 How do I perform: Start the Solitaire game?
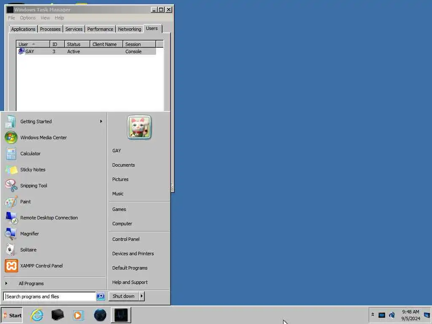[x=54, y=250]
